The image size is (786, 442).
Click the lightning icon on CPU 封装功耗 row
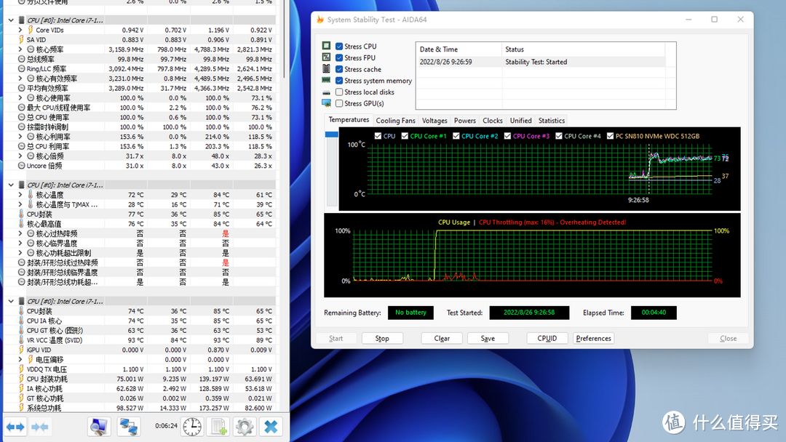point(21,379)
